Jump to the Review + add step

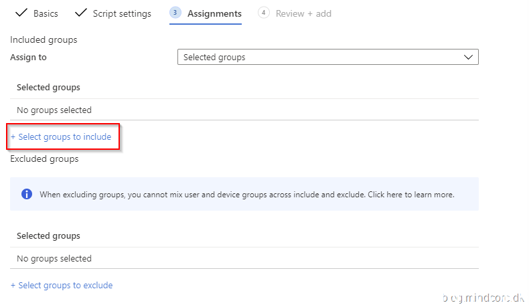coord(303,13)
